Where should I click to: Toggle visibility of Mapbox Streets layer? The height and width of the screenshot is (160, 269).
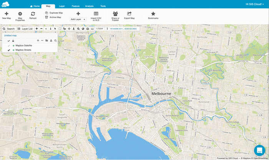[9, 50]
